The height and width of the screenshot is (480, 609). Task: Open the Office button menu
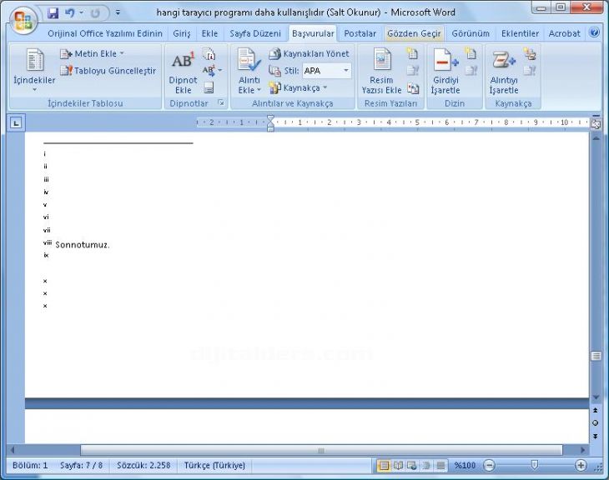pyautogui.click(x=23, y=20)
